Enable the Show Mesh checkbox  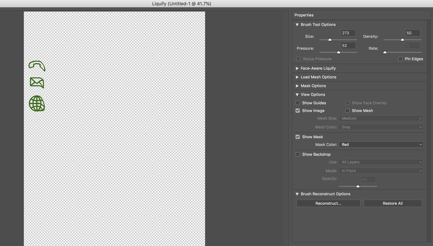[x=347, y=111]
